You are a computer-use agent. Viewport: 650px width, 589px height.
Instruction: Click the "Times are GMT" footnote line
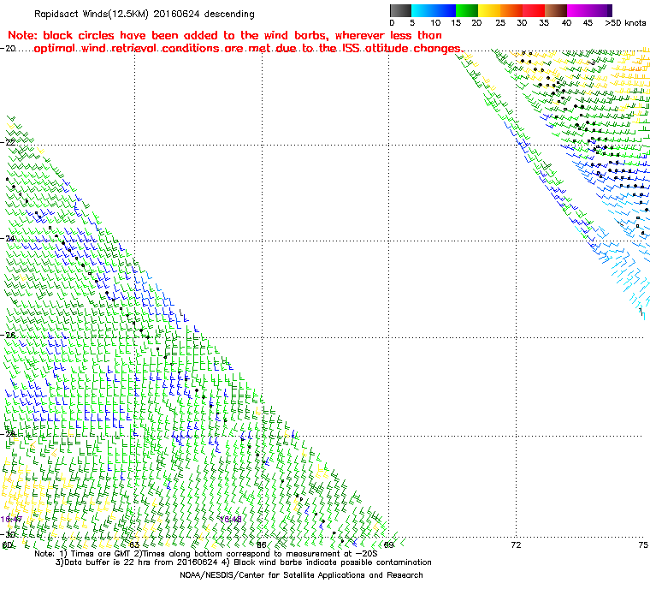click(205, 554)
